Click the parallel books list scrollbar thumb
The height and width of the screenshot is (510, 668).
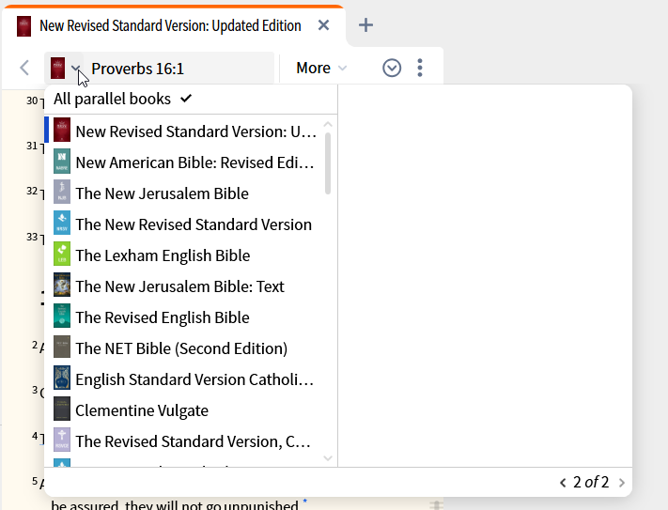[x=328, y=163]
